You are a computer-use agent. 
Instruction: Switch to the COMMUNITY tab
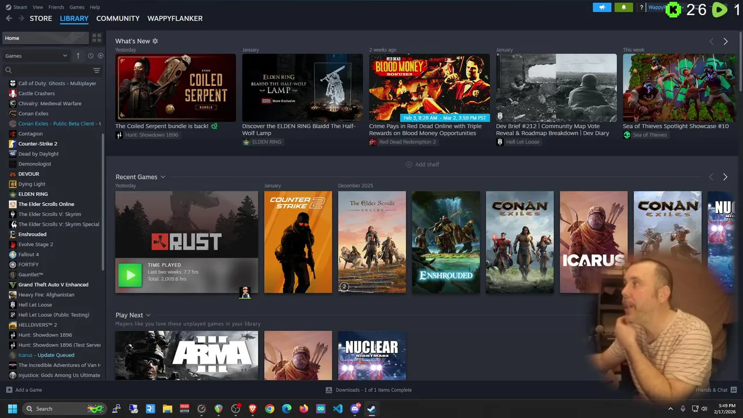(118, 19)
